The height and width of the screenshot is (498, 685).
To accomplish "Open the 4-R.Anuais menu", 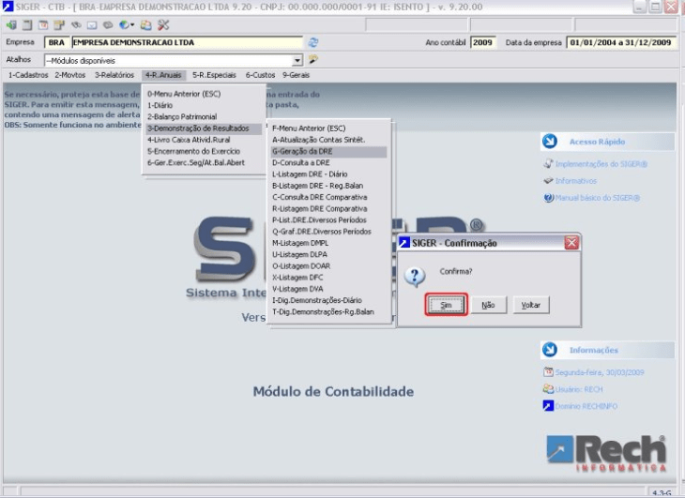I will 163,75.
